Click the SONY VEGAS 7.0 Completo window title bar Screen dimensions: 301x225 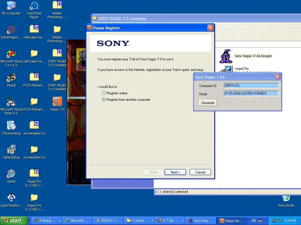pyautogui.click(x=196, y=18)
